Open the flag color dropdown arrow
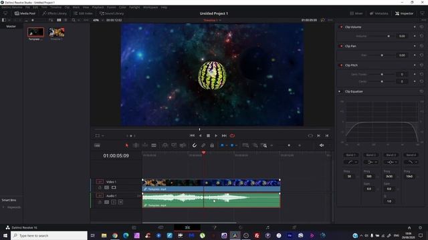Screen dimensions: 428x240 (227, 145)
